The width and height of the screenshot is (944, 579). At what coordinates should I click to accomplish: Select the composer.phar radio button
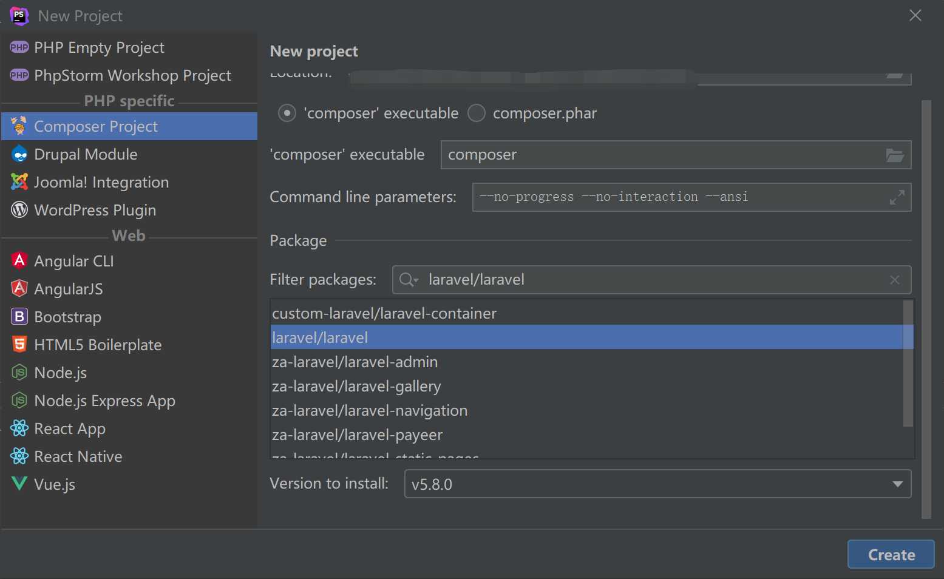(477, 113)
